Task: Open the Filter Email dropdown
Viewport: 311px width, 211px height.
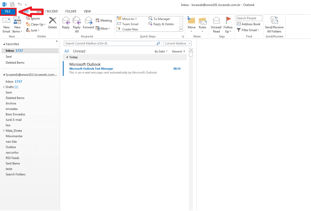Action: click(x=248, y=30)
